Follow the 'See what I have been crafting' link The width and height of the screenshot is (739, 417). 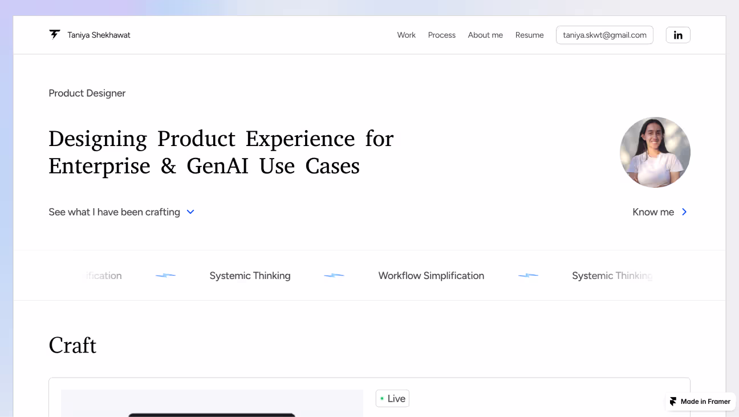114,212
